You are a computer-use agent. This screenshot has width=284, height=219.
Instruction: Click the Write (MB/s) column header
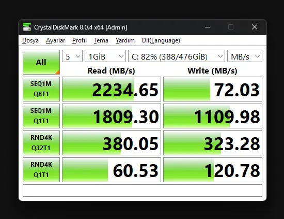tap(212, 70)
